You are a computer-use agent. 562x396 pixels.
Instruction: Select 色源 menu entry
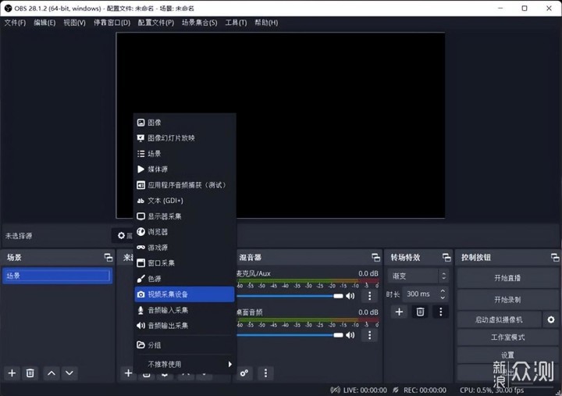(184, 279)
